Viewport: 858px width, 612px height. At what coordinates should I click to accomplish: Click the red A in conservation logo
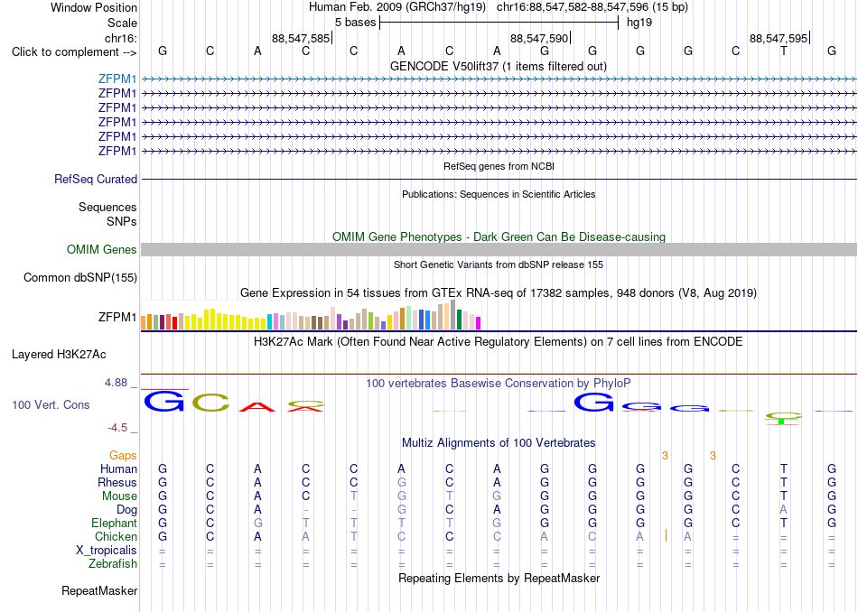257,406
